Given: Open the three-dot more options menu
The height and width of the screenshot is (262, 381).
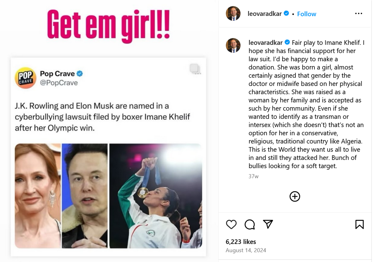Looking at the screenshot, I should click(x=359, y=14).
